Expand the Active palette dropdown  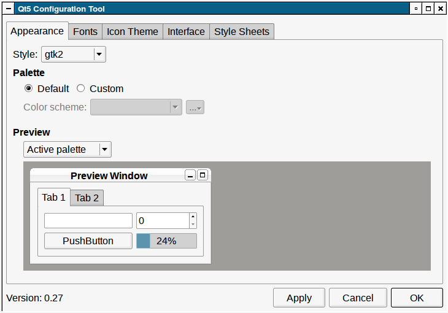pos(68,150)
